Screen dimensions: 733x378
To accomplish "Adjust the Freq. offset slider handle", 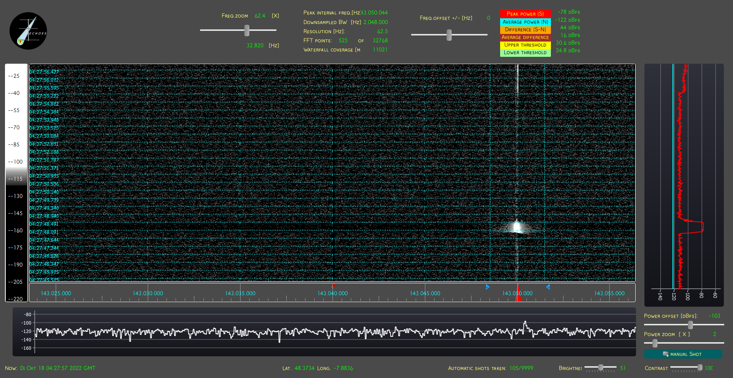I will tap(449, 35).
